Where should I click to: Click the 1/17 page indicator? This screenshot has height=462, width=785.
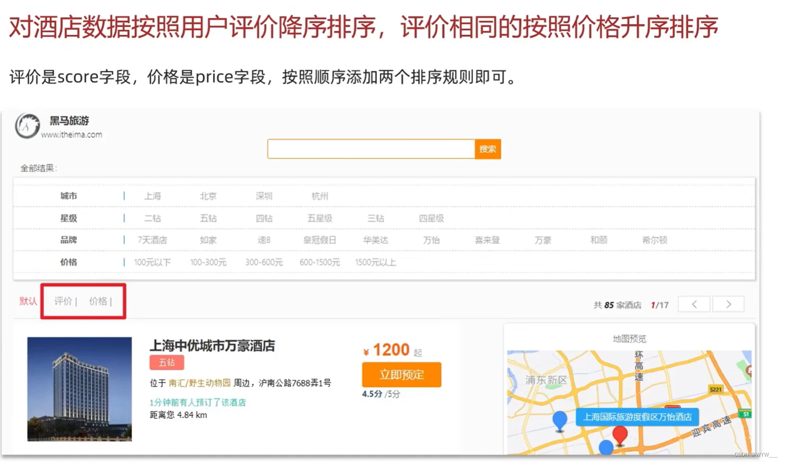coord(660,305)
